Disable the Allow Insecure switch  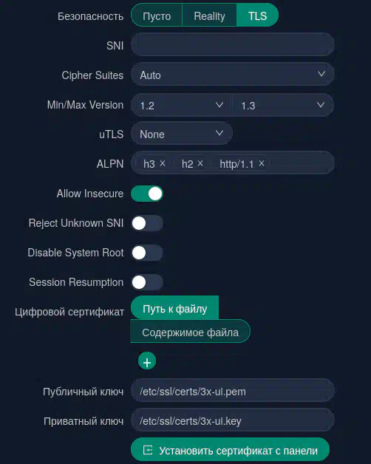(147, 194)
